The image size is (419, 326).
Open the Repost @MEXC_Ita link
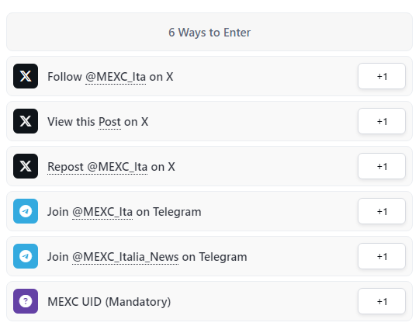click(97, 167)
